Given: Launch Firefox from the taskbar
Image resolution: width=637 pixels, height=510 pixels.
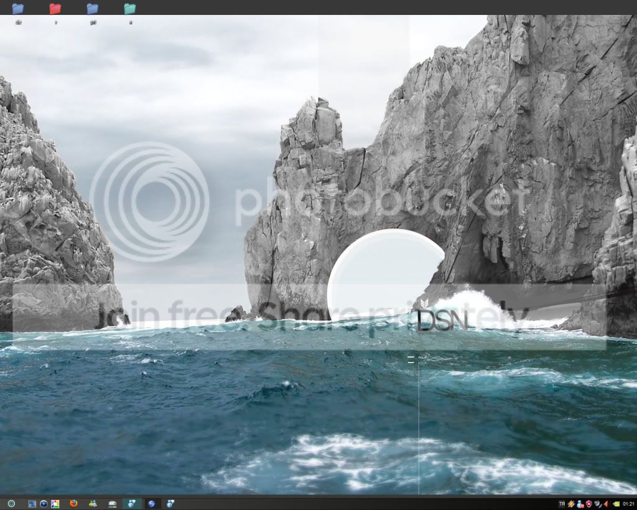Looking at the screenshot, I should pos(73,504).
